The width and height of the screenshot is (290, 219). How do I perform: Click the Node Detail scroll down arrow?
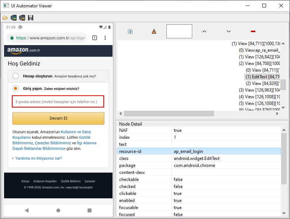[x=284, y=213]
